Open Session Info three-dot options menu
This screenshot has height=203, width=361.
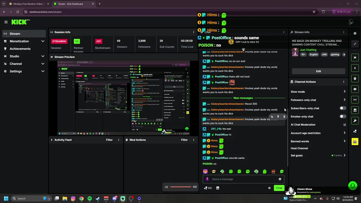click(x=193, y=32)
